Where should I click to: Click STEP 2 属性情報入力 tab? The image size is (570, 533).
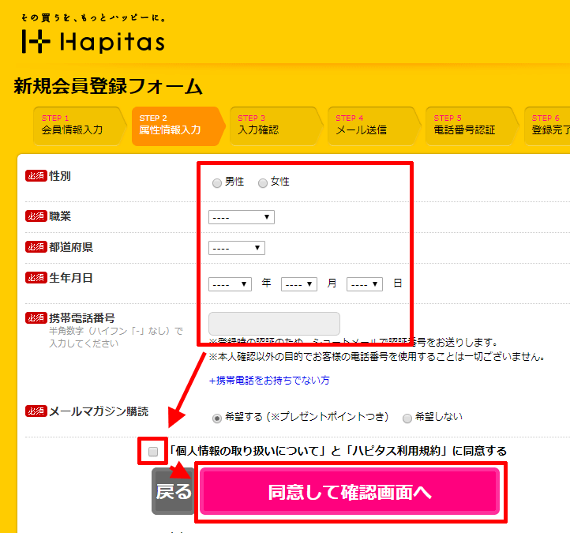[x=178, y=126]
